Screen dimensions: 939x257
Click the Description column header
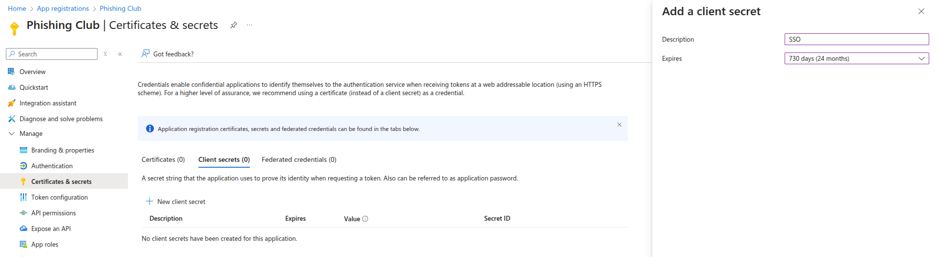[166, 218]
